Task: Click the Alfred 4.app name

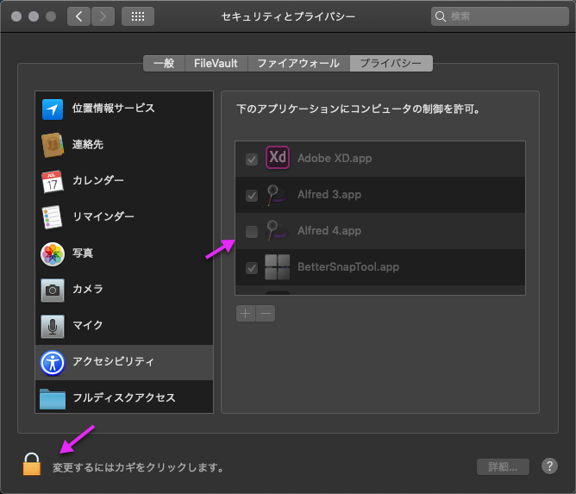Action: [329, 231]
